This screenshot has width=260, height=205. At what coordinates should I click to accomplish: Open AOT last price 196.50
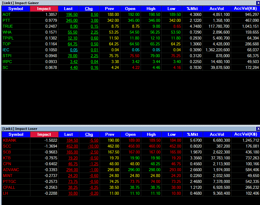(x=72, y=15)
